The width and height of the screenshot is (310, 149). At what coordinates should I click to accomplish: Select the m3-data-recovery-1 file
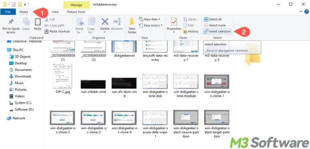(x=186, y=51)
